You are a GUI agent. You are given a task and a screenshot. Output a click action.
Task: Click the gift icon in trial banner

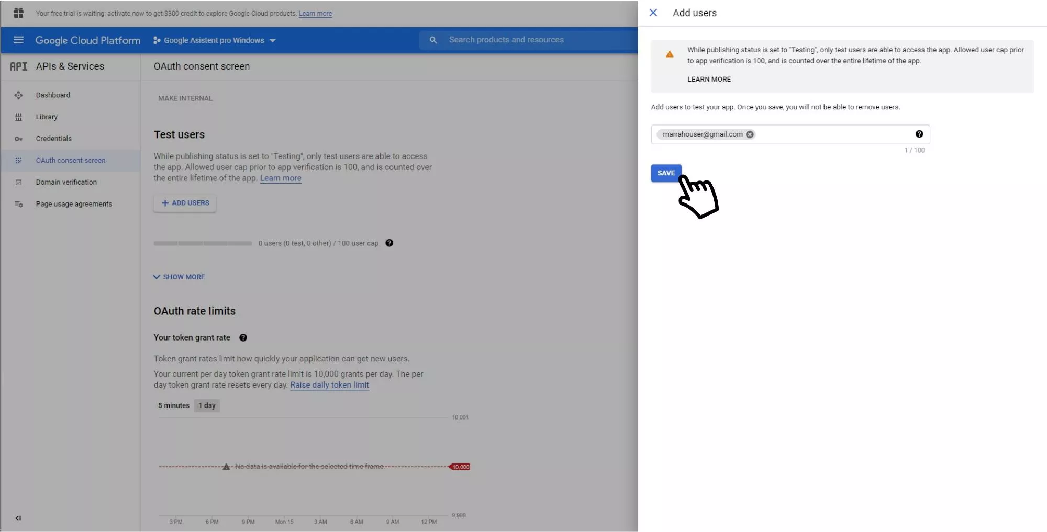pos(18,13)
